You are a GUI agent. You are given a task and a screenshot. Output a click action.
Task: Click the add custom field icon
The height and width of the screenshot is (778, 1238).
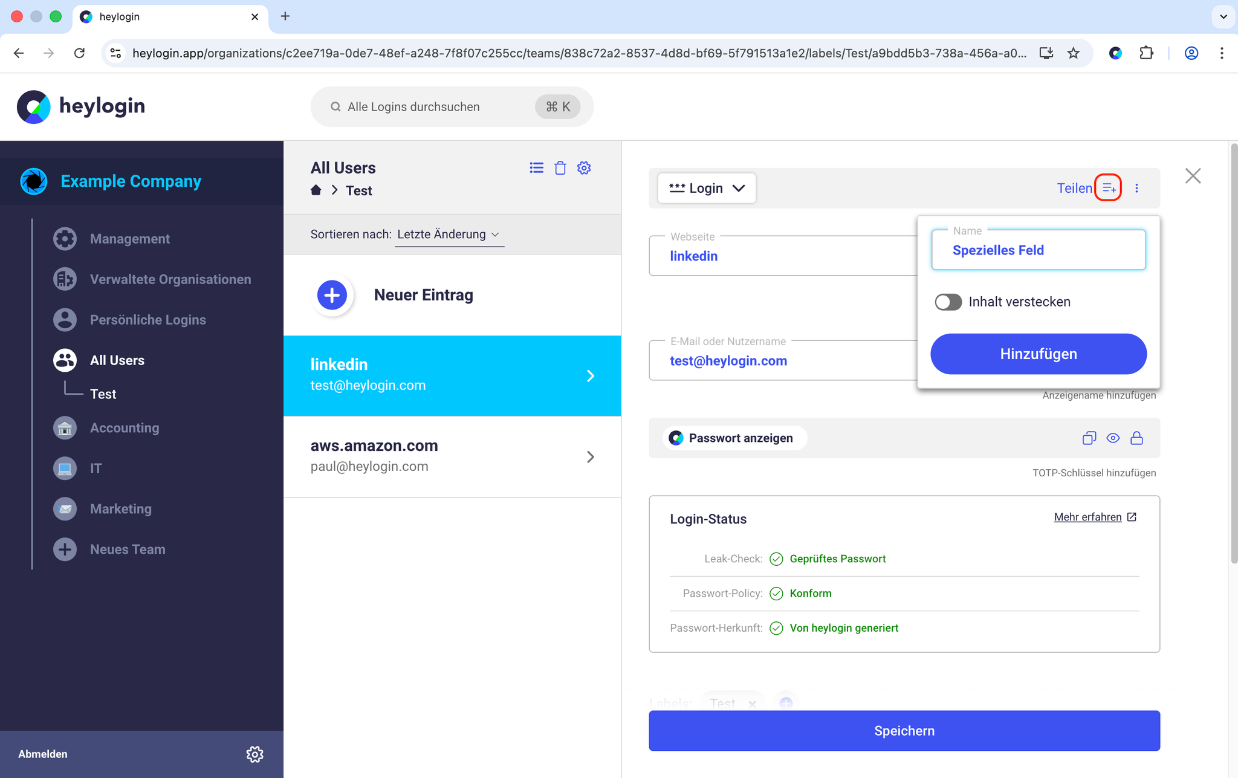point(1109,188)
